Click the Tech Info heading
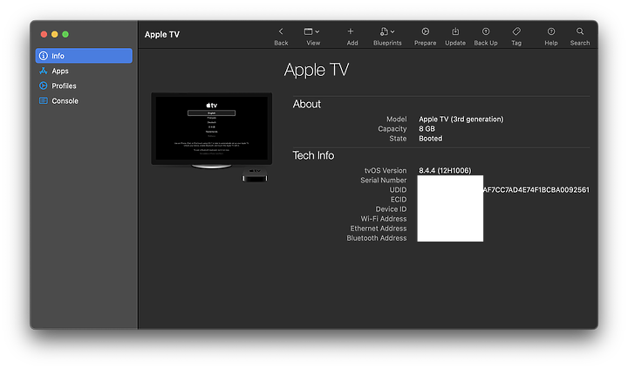628x369 pixels. (x=313, y=155)
